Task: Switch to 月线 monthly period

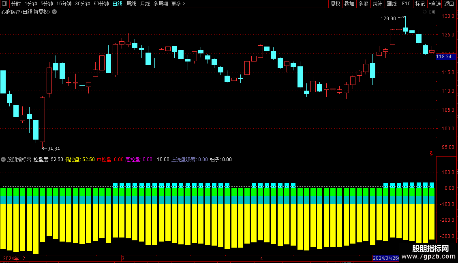Action: (x=145, y=4)
